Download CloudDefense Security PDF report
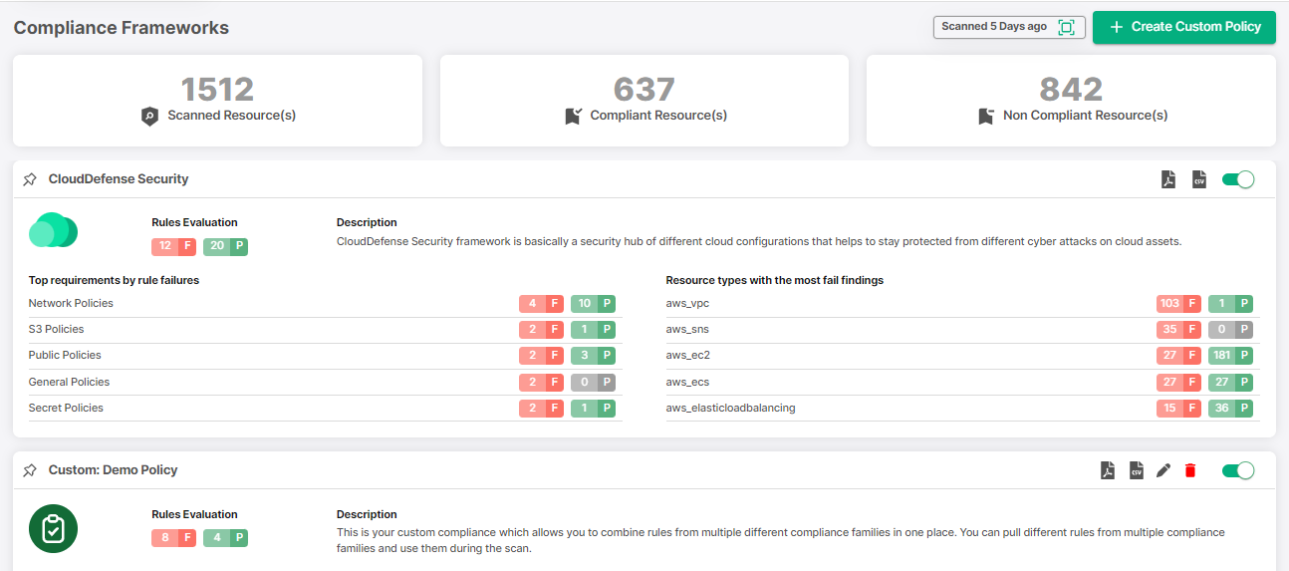Viewport: 1289px width, 571px height. (1168, 179)
